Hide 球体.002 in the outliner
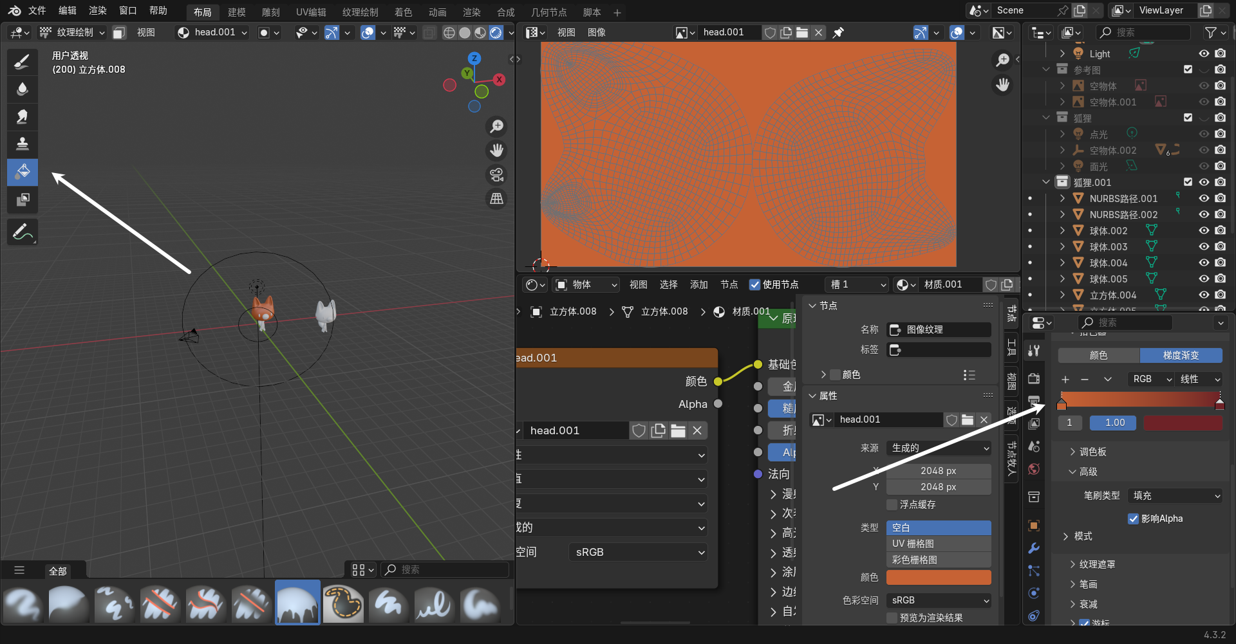Screen dimensions: 1236x644 (x=1203, y=230)
